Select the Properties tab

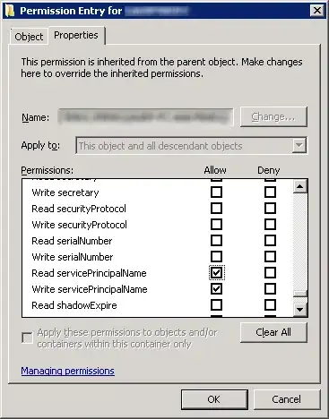click(x=76, y=35)
